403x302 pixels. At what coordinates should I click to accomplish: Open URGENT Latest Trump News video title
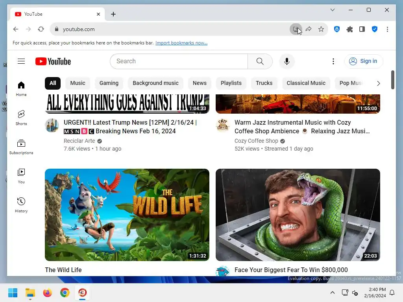[x=130, y=127]
